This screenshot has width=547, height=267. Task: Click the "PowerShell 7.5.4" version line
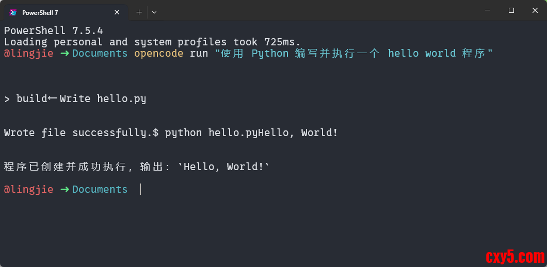coord(53,30)
